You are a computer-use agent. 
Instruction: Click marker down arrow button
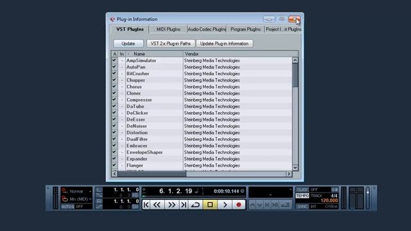click(x=259, y=205)
